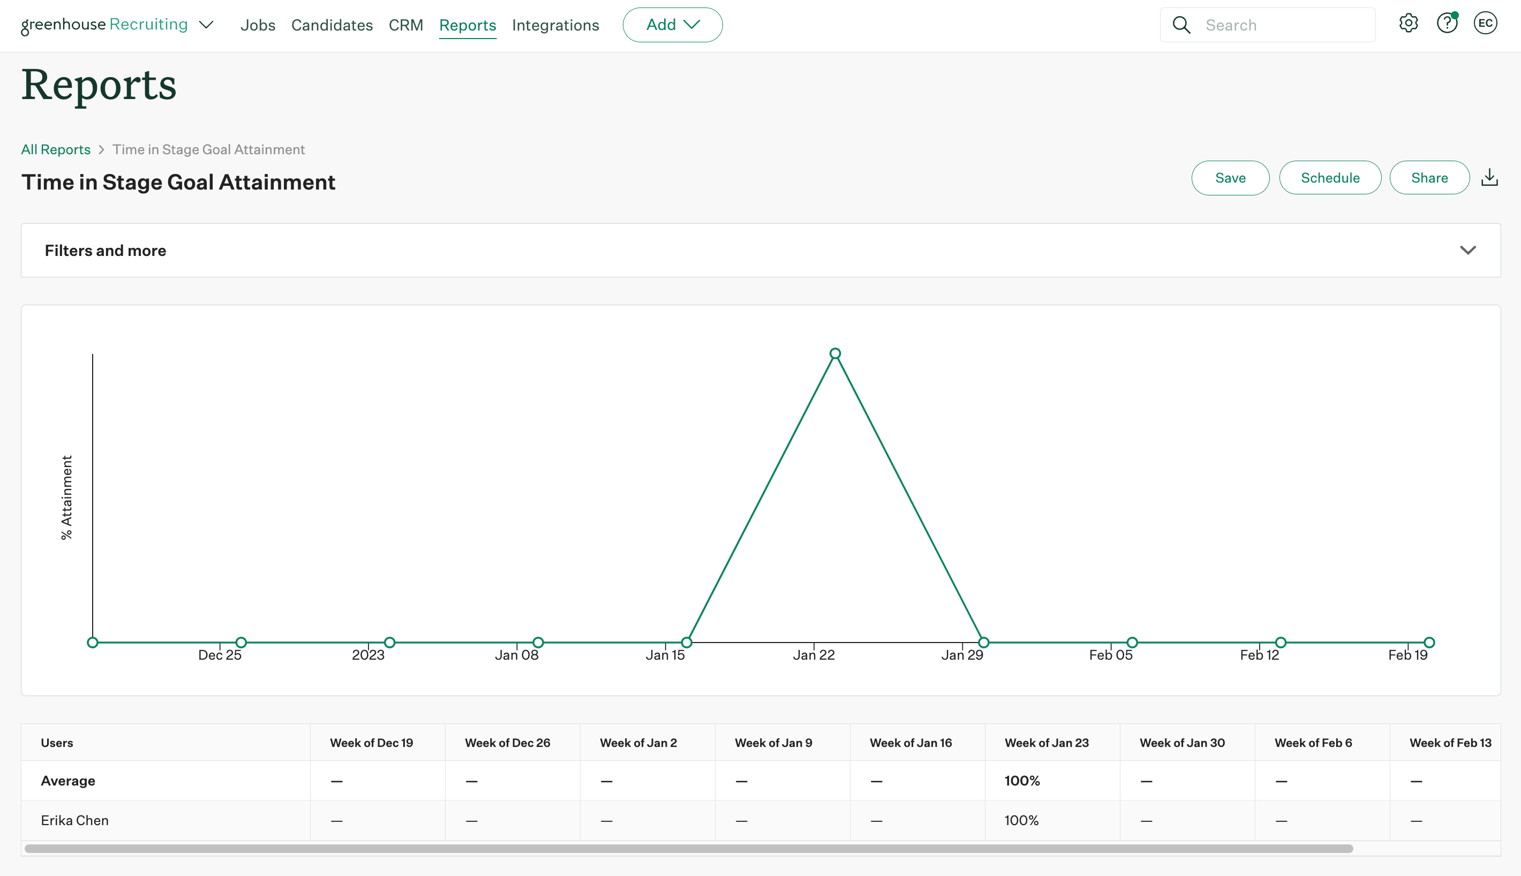Click the % Attainment axis title
This screenshot has width=1521, height=876.
pos(66,497)
